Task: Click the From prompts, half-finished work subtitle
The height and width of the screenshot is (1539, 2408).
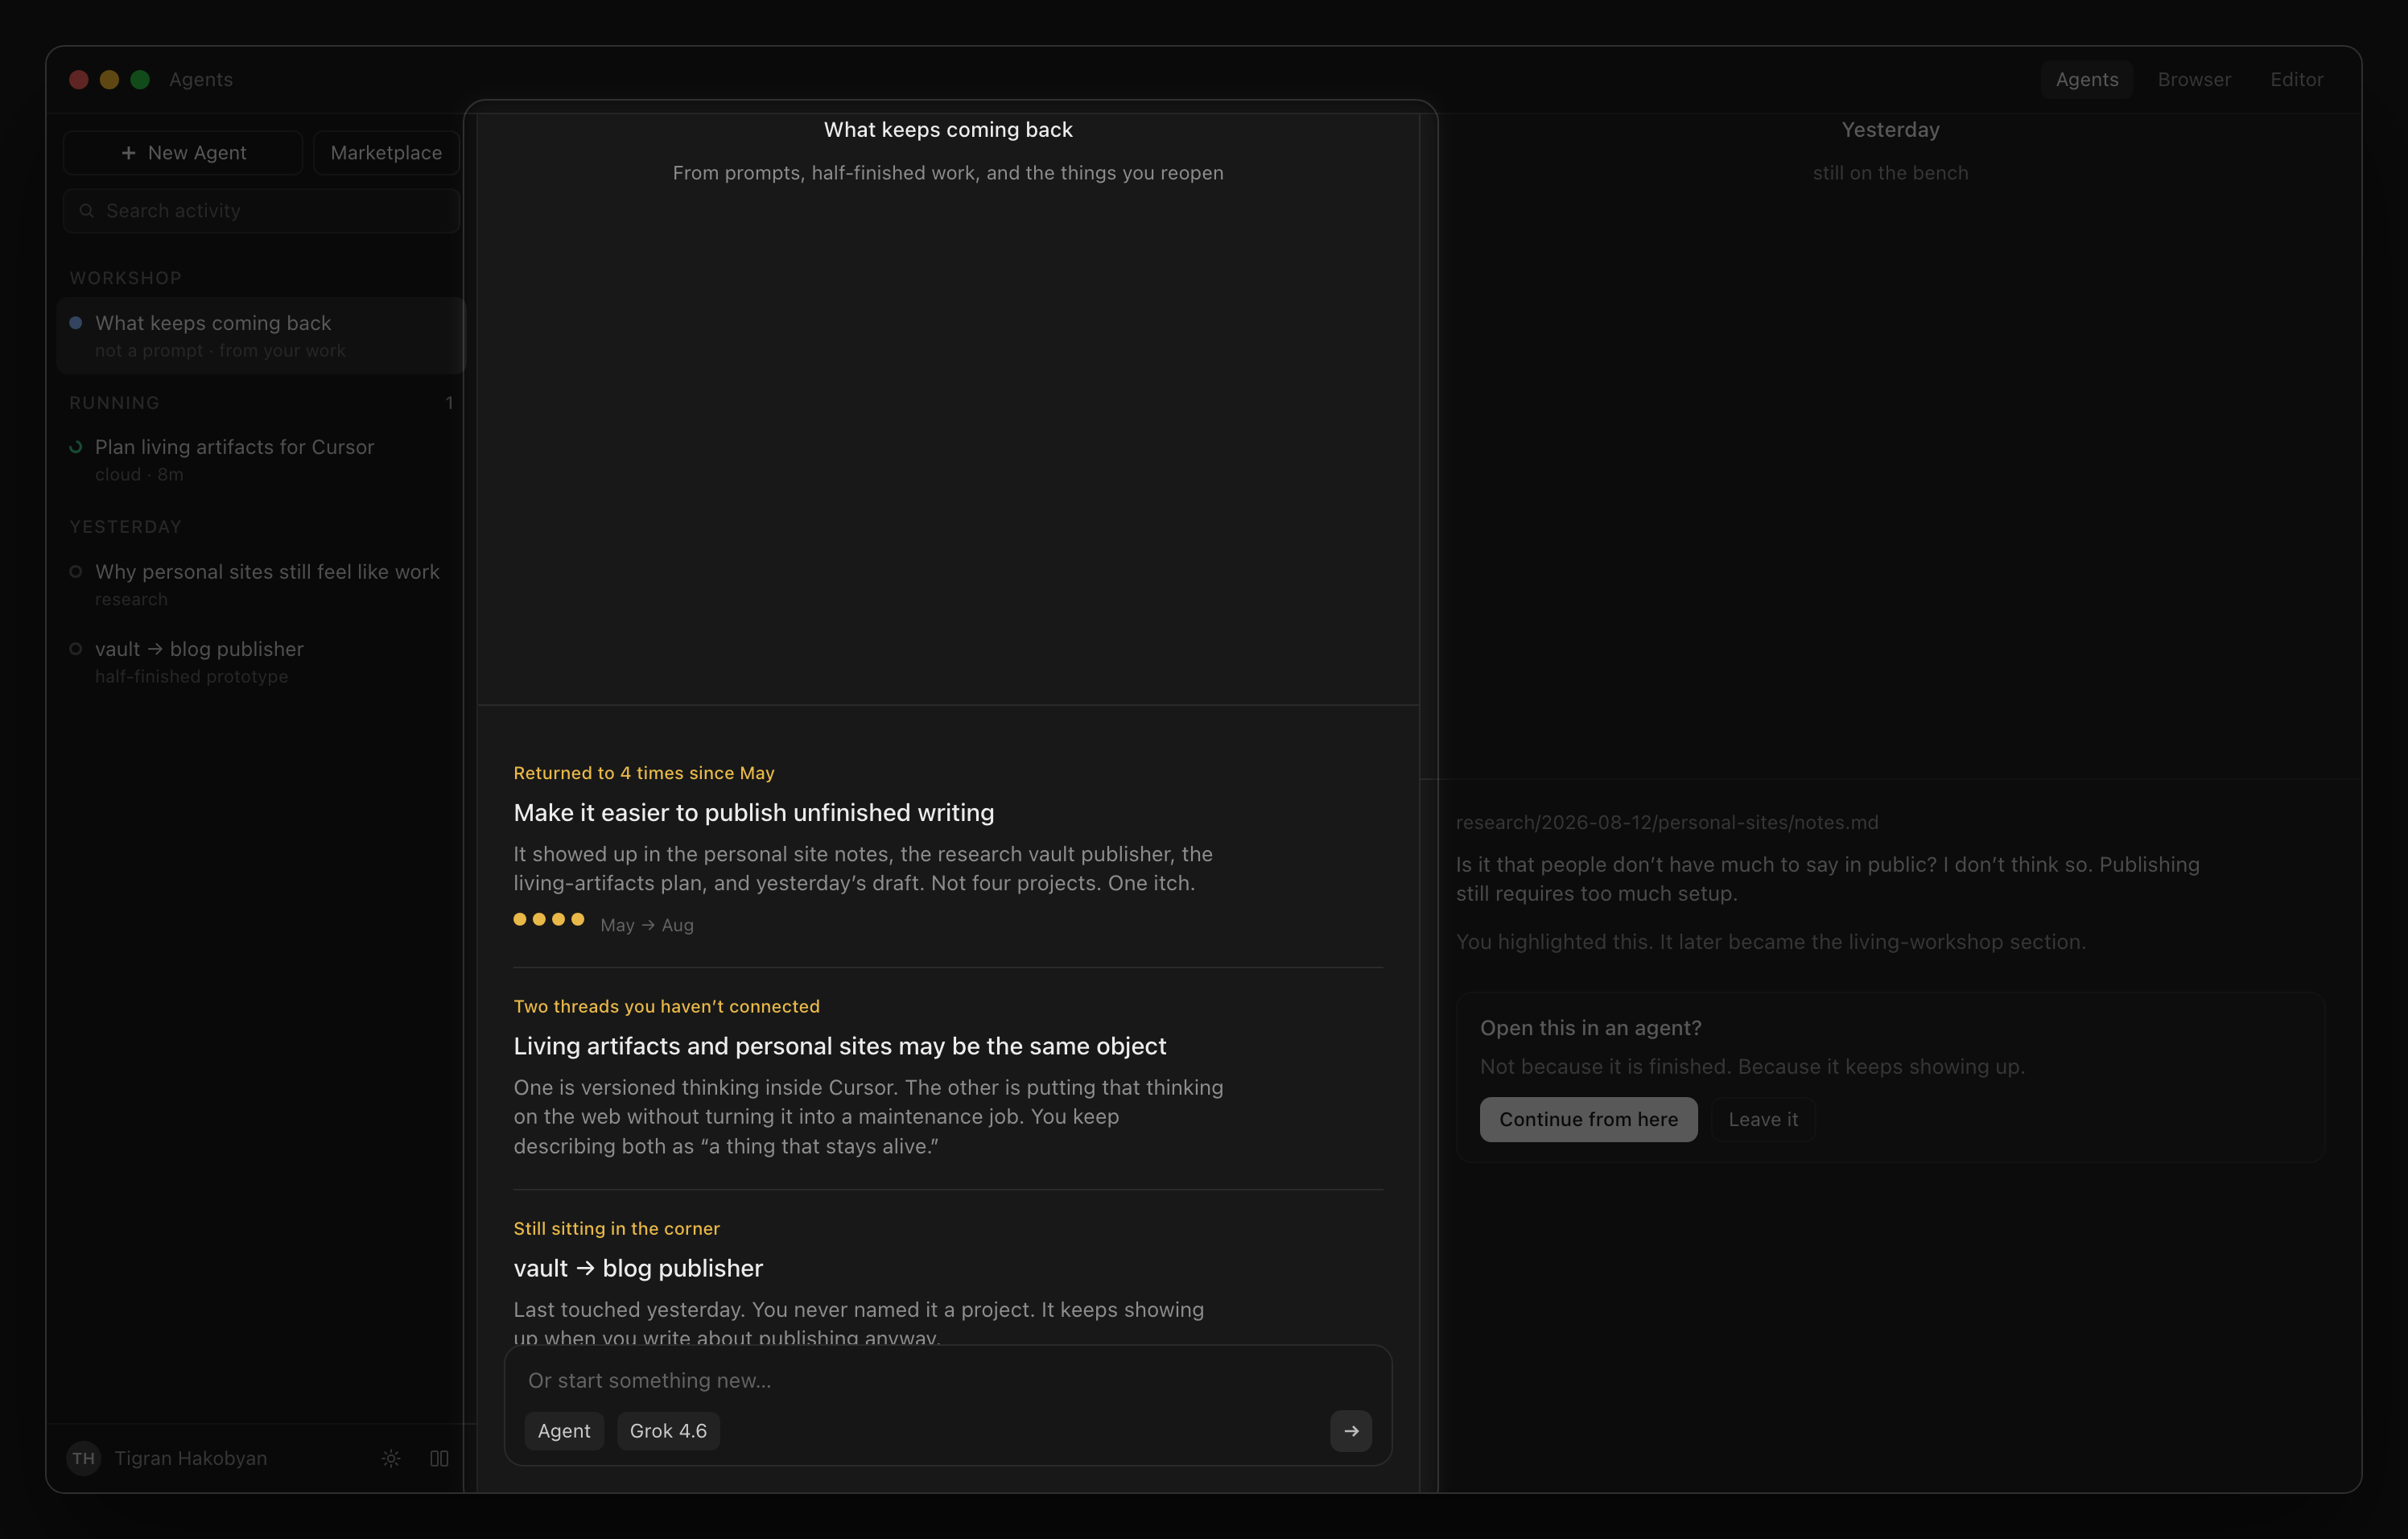Action: click(x=948, y=173)
